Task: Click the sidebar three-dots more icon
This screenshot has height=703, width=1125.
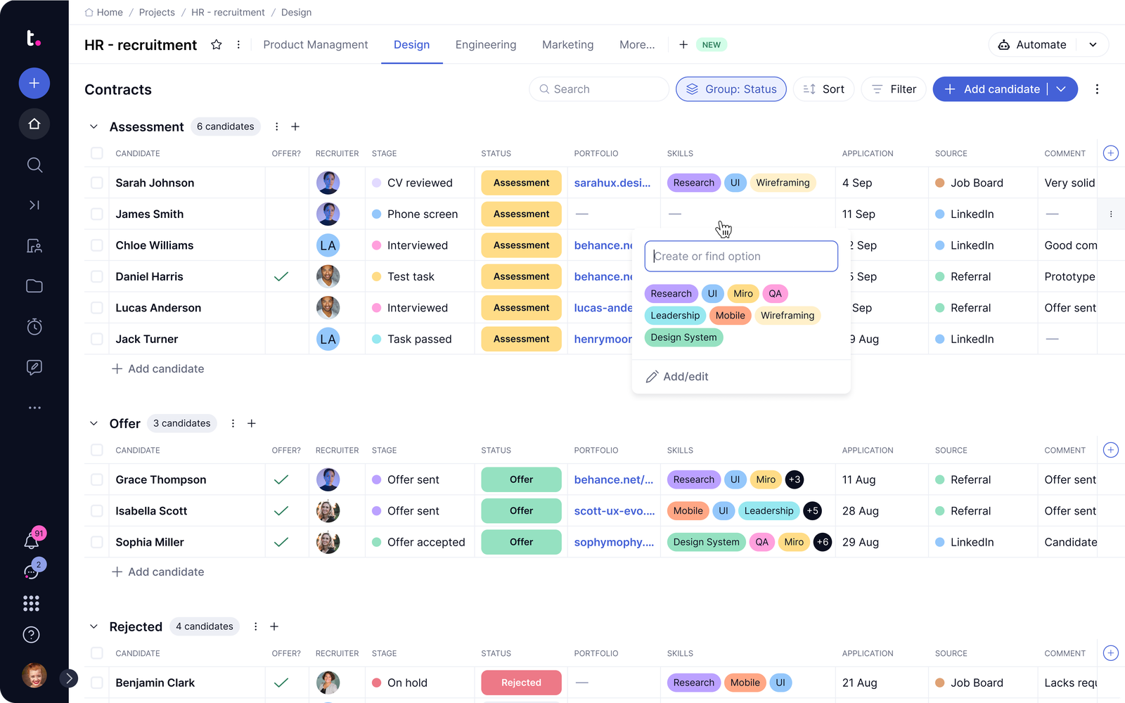Action: [34, 408]
